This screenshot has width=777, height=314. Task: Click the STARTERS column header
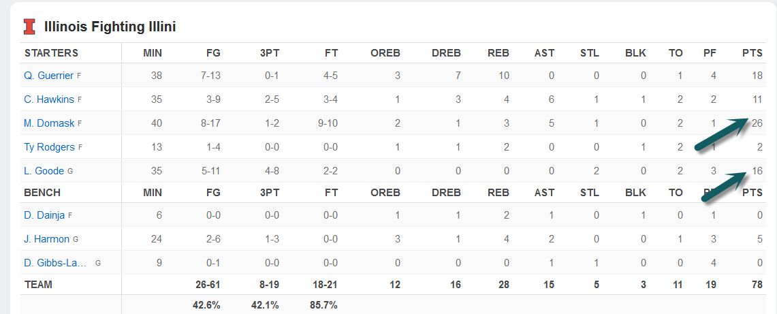click(x=52, y=53)
